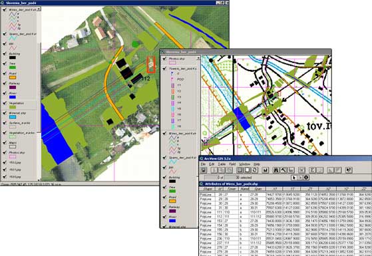
Task: Click the Summarize sigma icon
Action: pyautogui.click(x=312, y=170)
